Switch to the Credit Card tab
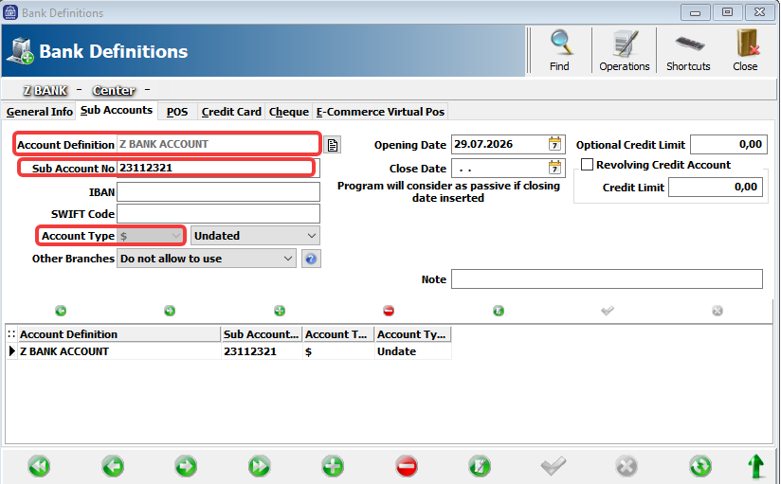The height and width of the screenshot is (484, 781). point(231,112)
